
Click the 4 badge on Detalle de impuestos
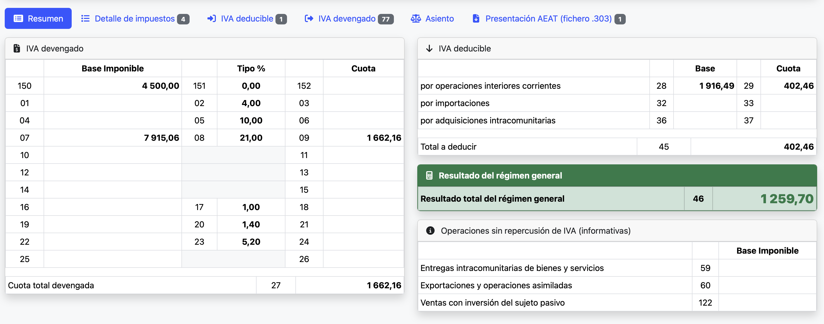[x=183, y=19]
